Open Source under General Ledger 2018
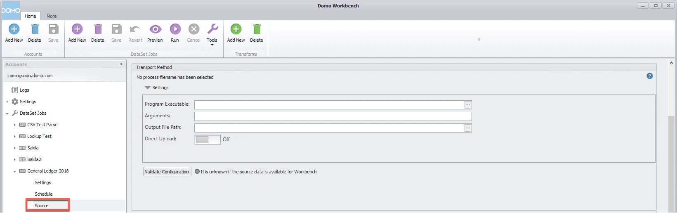The width and height of the screenshot is (677, 213). [x=42, y=206]
